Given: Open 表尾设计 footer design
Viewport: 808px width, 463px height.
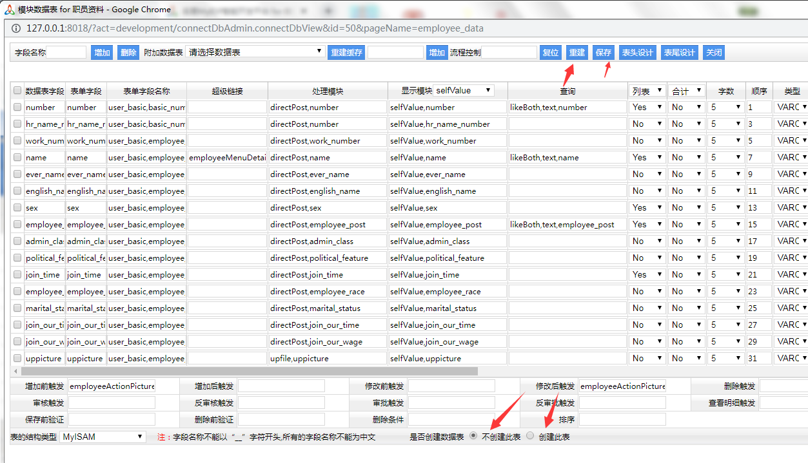Looking at the screenshot, I should 679,52.
